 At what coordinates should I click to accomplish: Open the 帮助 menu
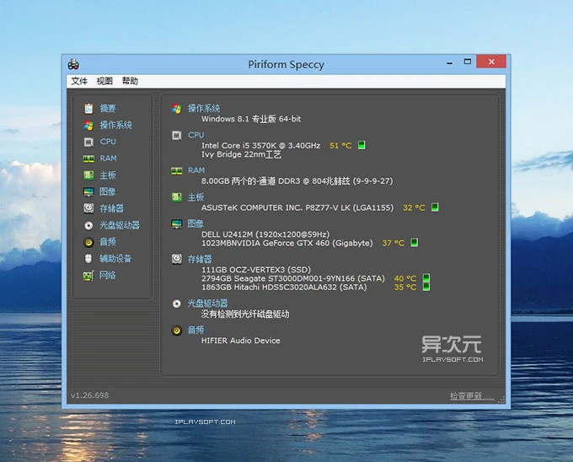click(130, 82)
